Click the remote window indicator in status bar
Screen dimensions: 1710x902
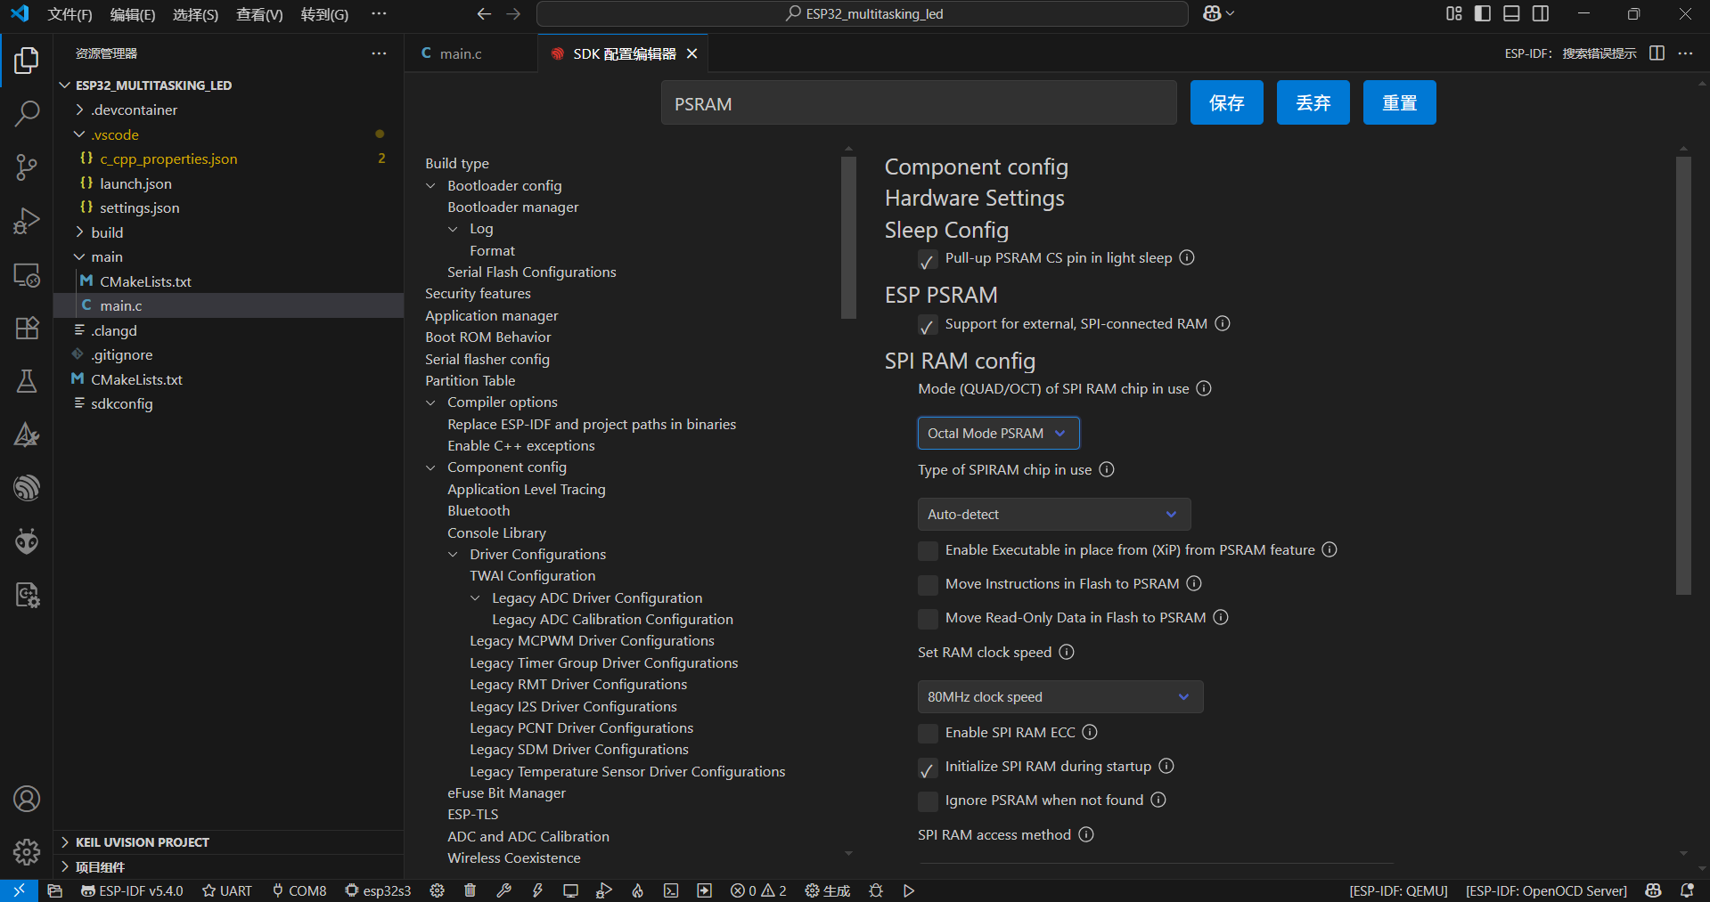point(19,890)
